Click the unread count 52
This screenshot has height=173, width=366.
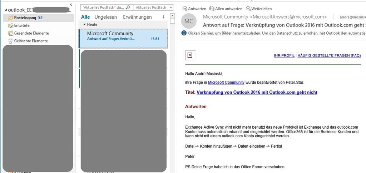click(40, 18)
